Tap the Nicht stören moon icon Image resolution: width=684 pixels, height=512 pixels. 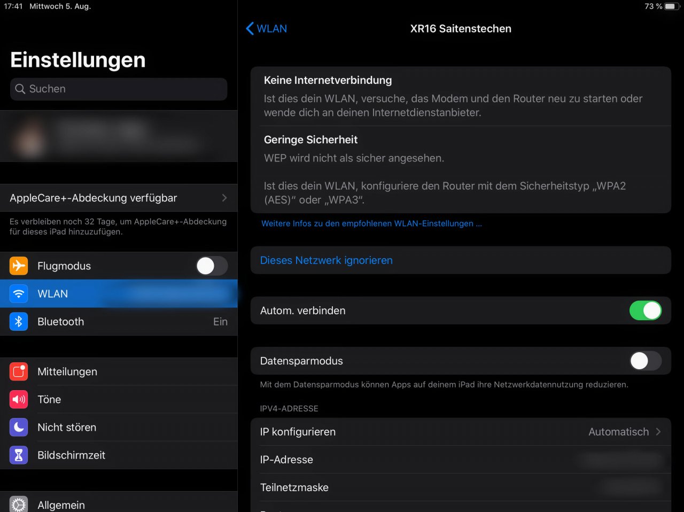(x=19, y=427)
